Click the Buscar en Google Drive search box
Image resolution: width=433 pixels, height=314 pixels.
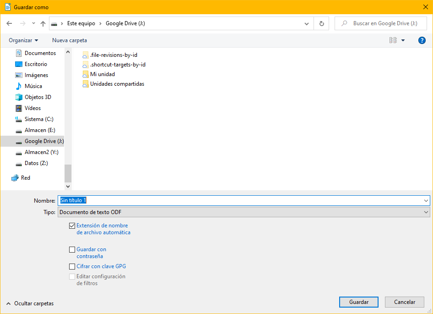click(384, 23)
